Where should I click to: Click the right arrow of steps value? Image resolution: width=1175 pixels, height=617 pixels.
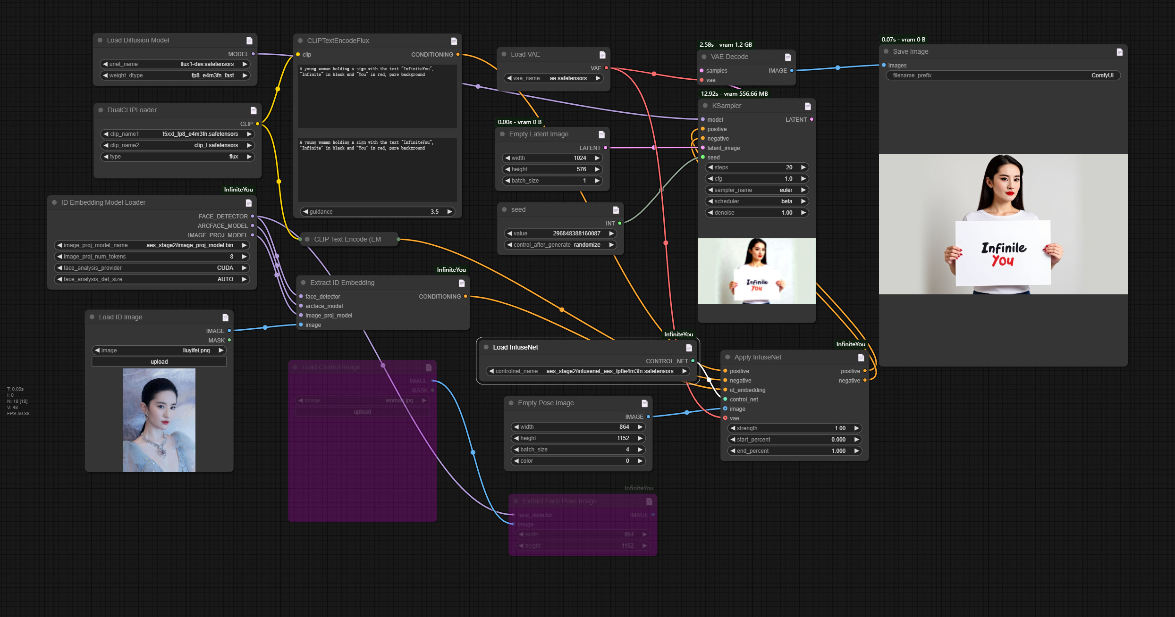pyautogui.click(x=803, y=167)
